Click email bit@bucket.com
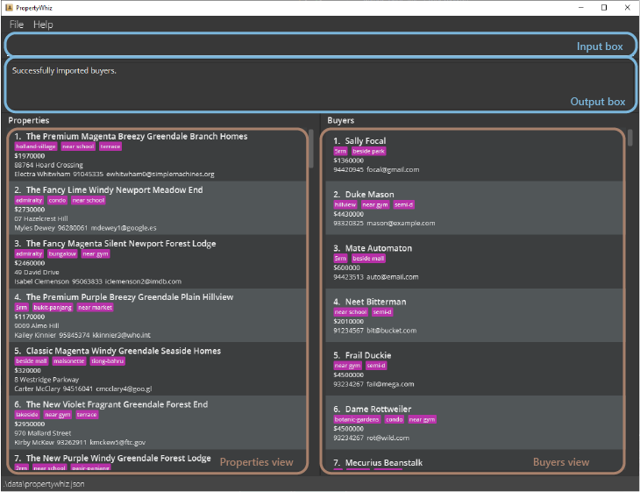 click(x=391, y=331)
